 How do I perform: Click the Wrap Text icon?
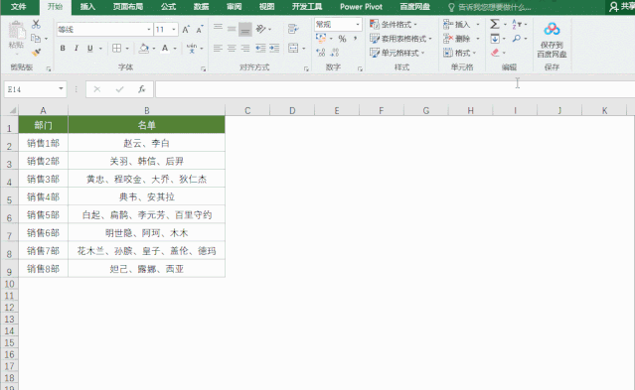click(x=293, y=29)
